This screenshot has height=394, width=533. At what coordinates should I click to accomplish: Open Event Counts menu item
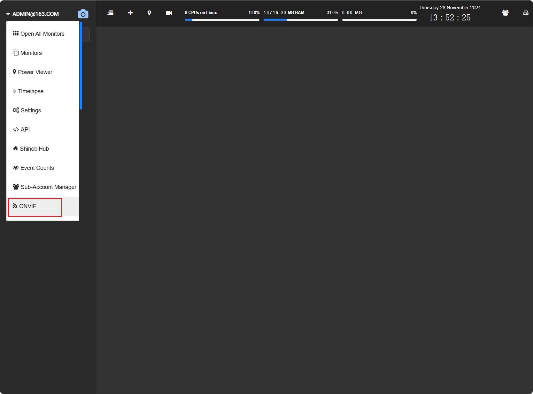[x=42, y=168]
